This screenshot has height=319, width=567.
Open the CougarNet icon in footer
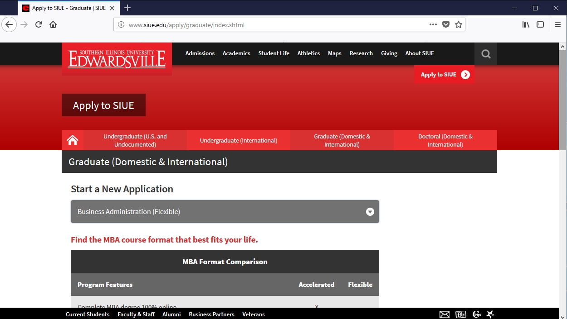[476, 314]
